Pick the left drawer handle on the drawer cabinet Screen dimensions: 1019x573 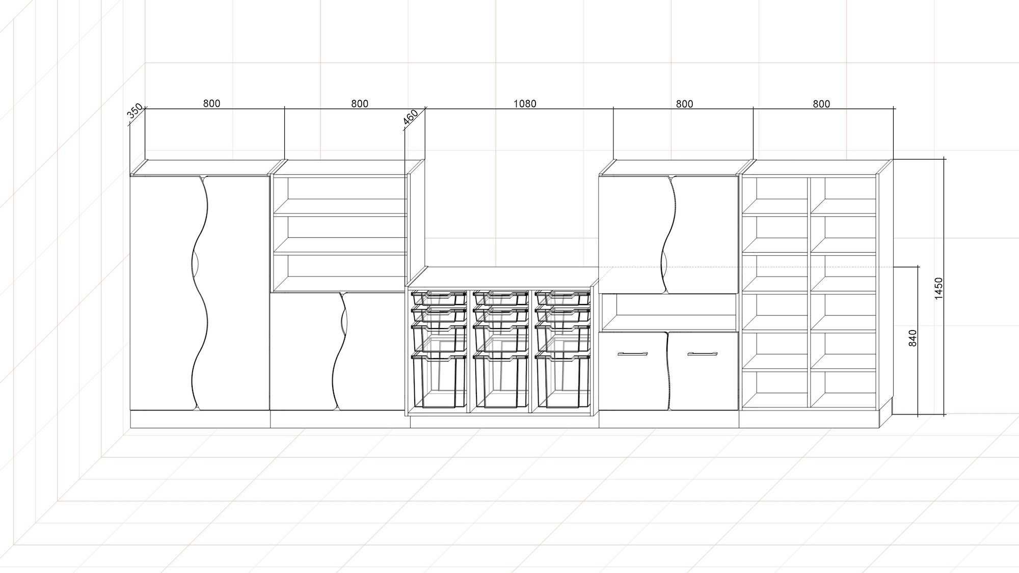[632, 353]
